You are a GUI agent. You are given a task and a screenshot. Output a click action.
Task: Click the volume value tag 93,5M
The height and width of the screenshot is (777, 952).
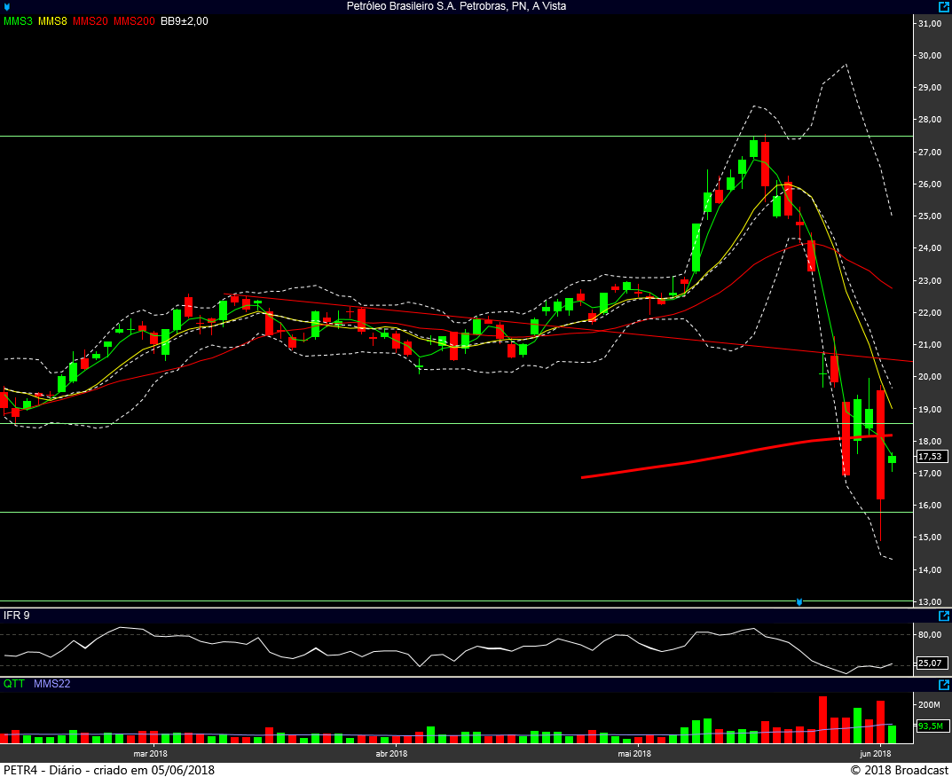click(x=932, y=726)
